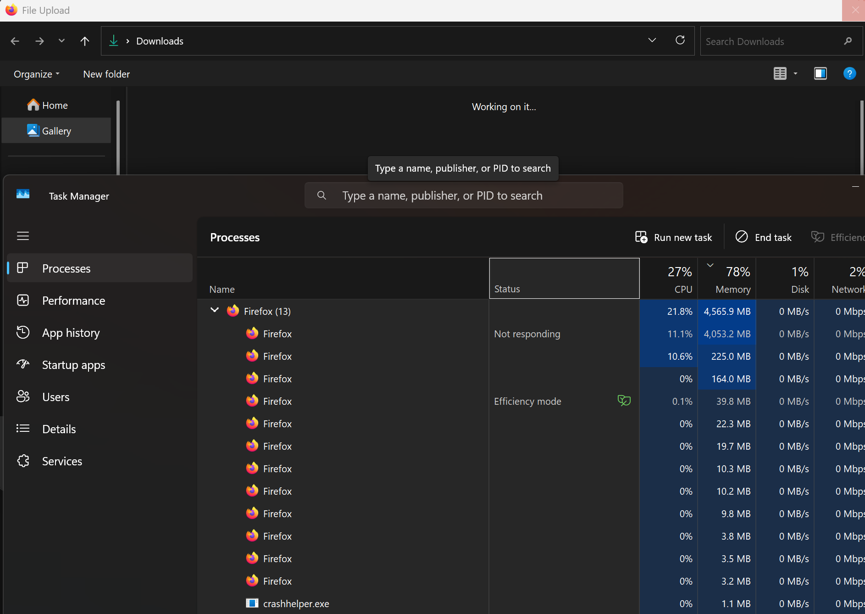This screenshot has width=865, height=614.
Task: Create a New folder
Action: click(106, 74)
